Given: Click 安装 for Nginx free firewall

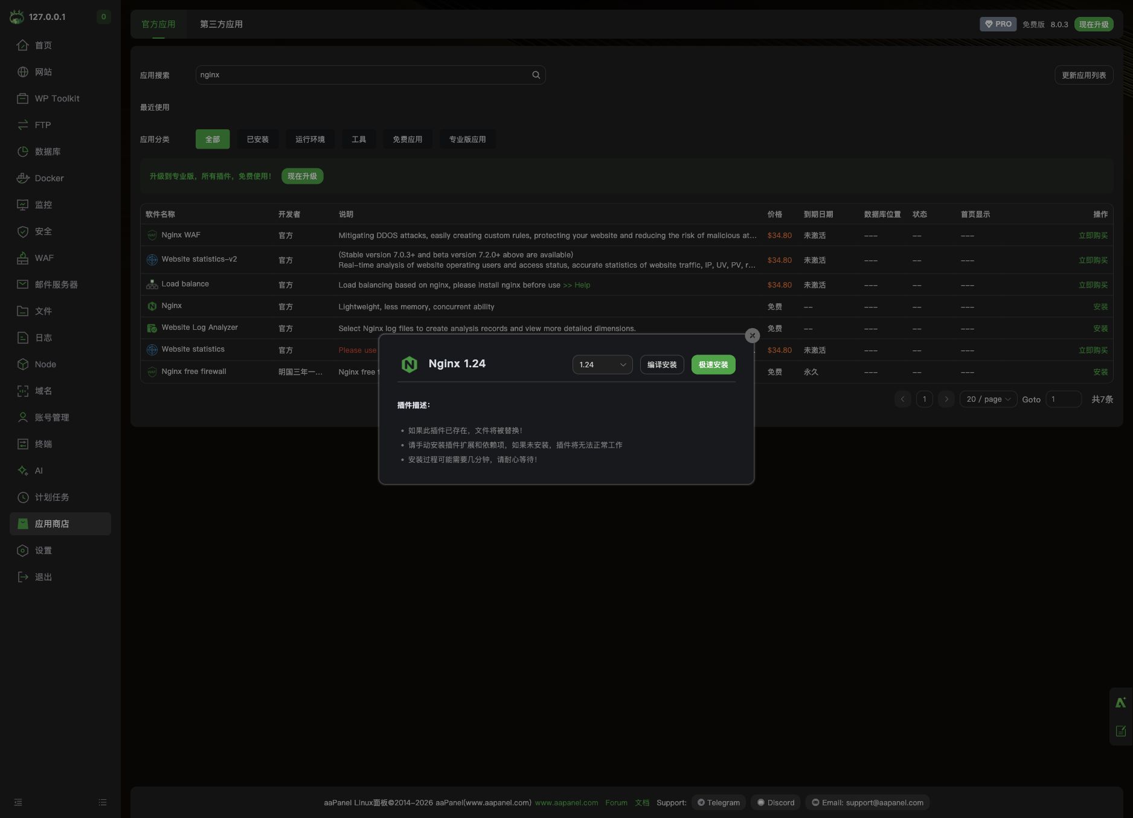Looking at the screenshot, I should [x=1100, y=372].
